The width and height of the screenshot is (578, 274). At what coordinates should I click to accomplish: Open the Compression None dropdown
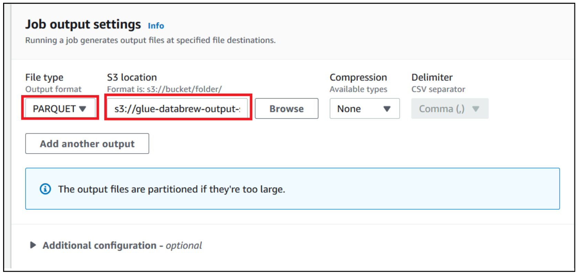(x=365, y=109)
